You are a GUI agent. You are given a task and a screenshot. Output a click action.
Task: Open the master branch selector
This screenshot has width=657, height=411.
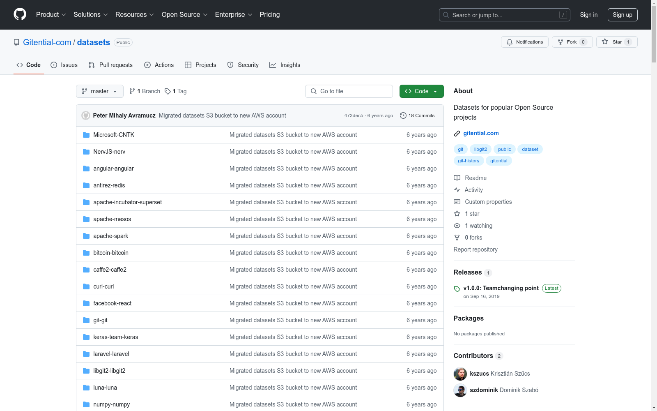tap(100, 91)
